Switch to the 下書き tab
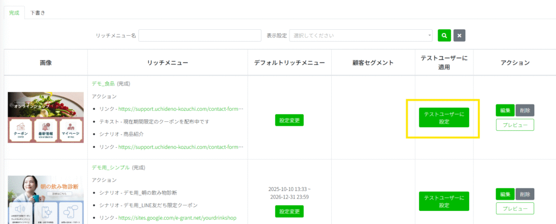This screenshot has width=556, height=224. point(37,12)
